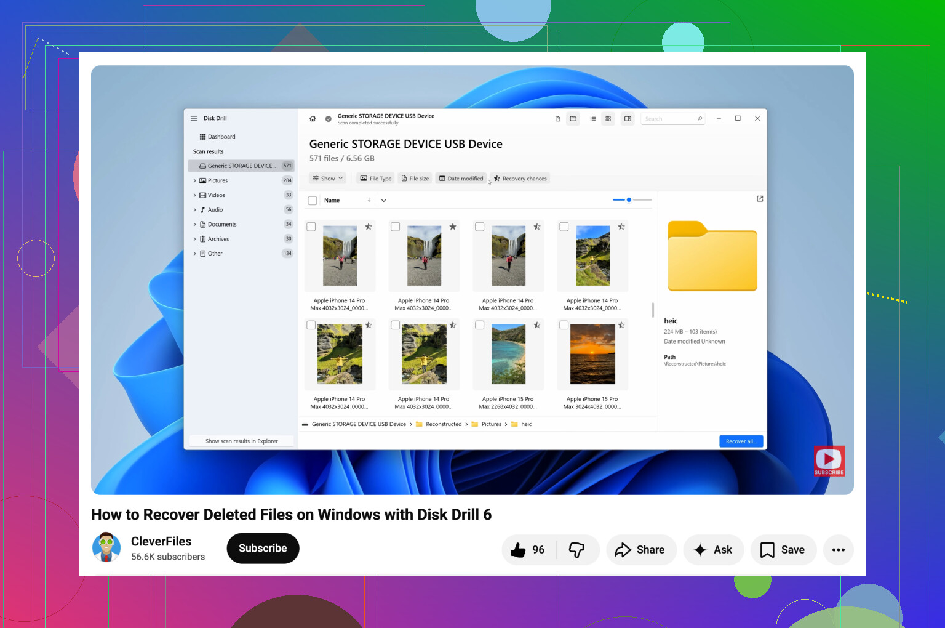Screen dimensions: 945x628
Task: Check the first yellow-jacket cliff photo's checkbox
Action: click(x=311, y=325)
